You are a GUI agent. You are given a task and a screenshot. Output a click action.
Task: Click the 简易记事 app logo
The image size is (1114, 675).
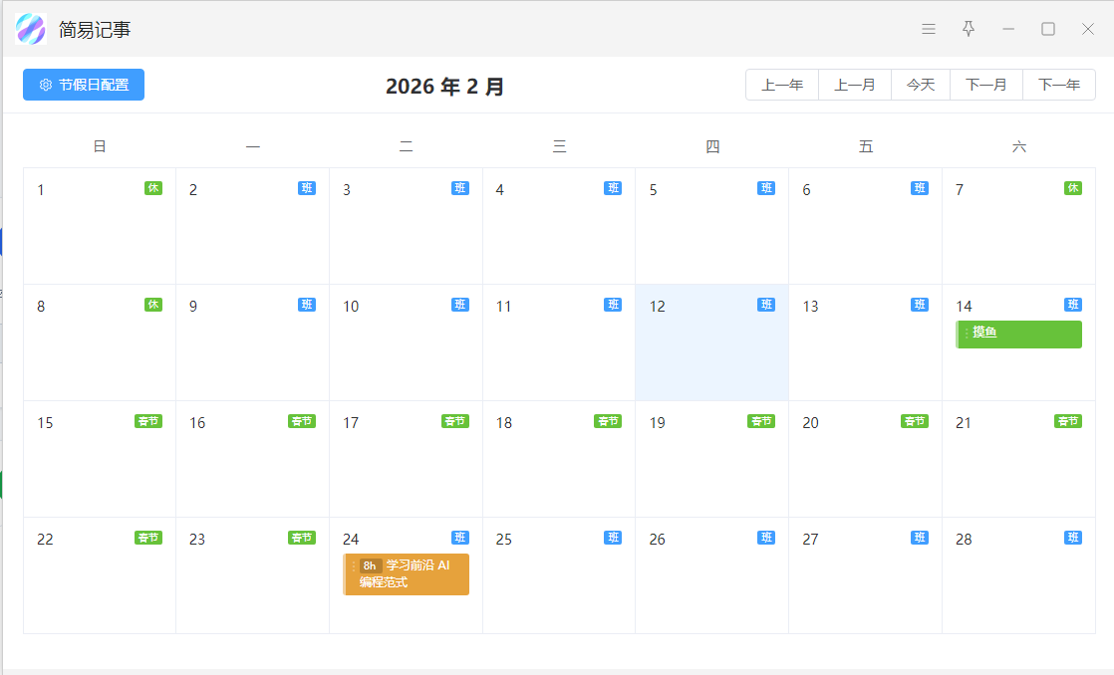pyautogui.click(x=31, y=29)
